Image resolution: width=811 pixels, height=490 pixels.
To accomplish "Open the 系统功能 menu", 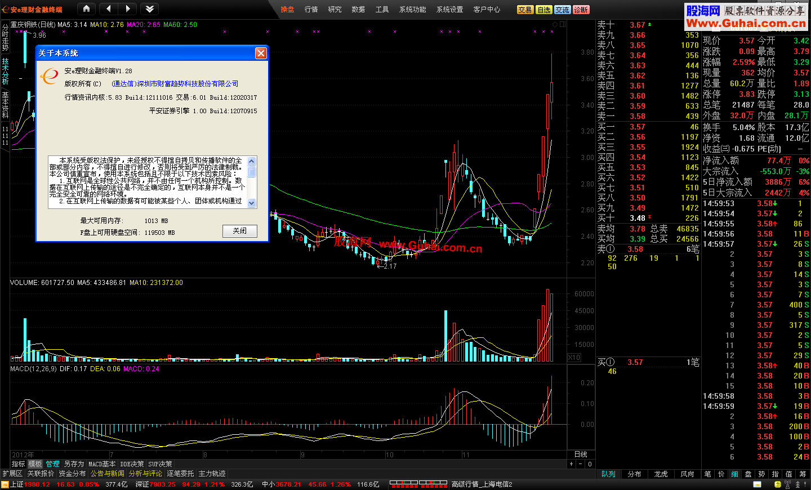I will tap(412, 10).
